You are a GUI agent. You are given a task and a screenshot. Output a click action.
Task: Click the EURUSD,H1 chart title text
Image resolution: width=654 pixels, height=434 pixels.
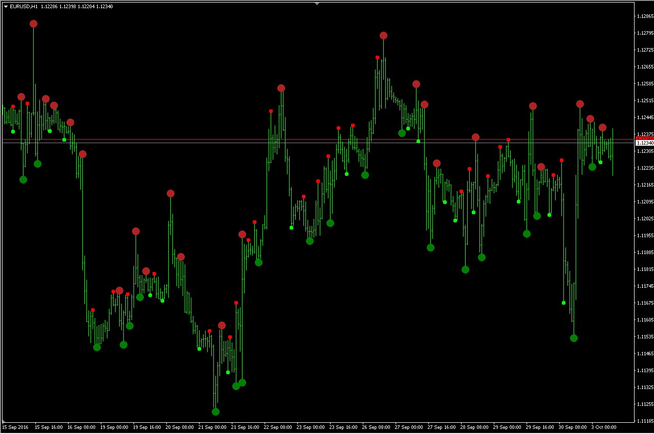(24, 7)
